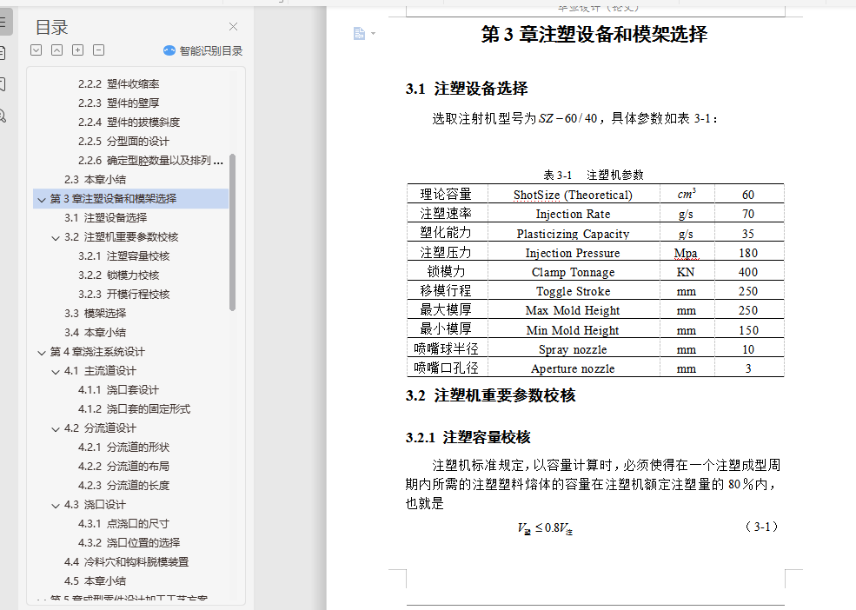Go to 3.3 模架选择
Screen dimensions: 856x610
pos(95,314)
